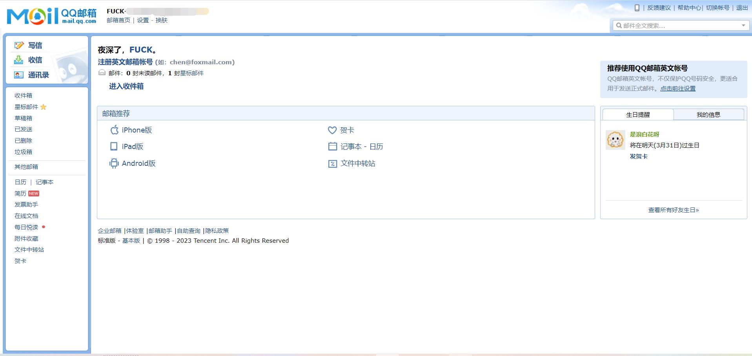Viewport: 752px width, 356px height.
Task: Click the friend name 是浪白花呀
Action: (645, 134)
